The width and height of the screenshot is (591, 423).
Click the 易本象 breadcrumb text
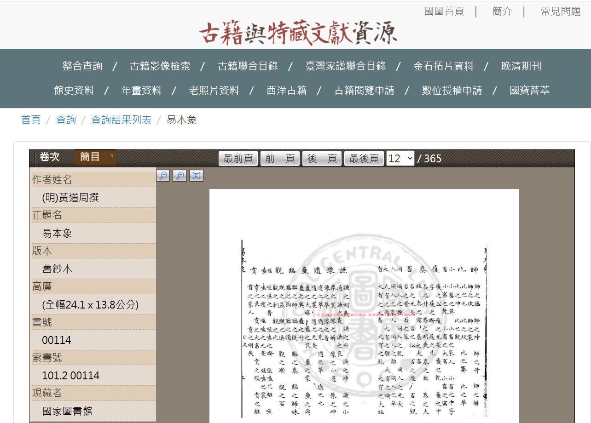coord(181,120)
